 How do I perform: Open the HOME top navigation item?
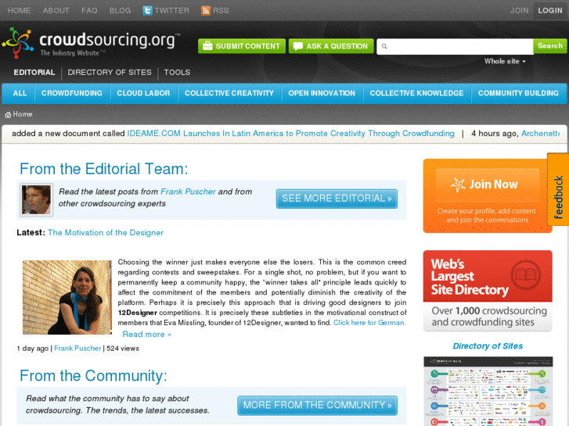[20, 10]
